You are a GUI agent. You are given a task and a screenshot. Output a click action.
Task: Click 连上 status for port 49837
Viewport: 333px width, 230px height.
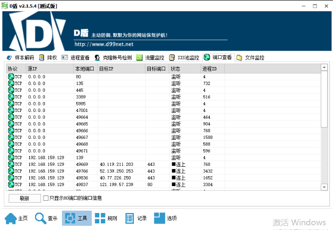[178, 185]
